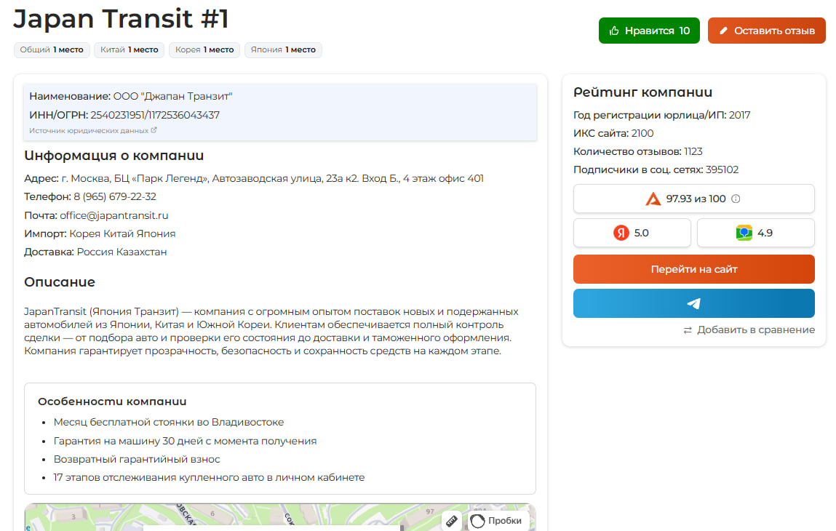Click the external link icon beside Источник юридических данных
Image resolution: width=836 pixels, height=531 pixels.
point(154,130)
